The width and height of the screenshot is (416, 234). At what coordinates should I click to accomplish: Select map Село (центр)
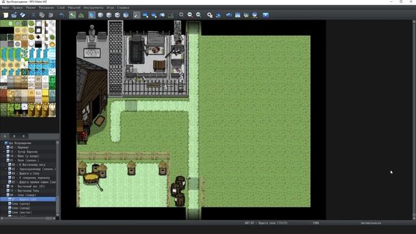pyautogui.click(x=21, y=203)
